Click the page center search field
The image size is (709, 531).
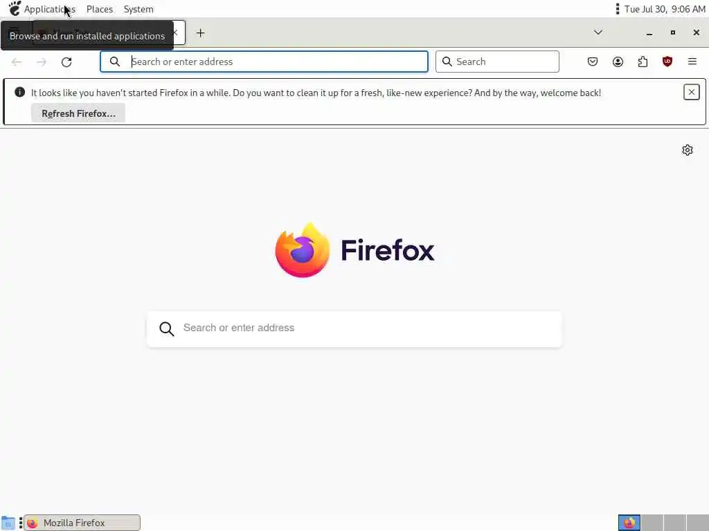pyautogui.click(x=354, y=328)
